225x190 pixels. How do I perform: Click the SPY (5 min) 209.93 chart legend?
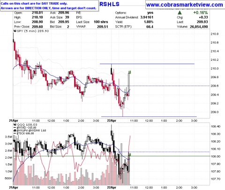coord(31,31)
